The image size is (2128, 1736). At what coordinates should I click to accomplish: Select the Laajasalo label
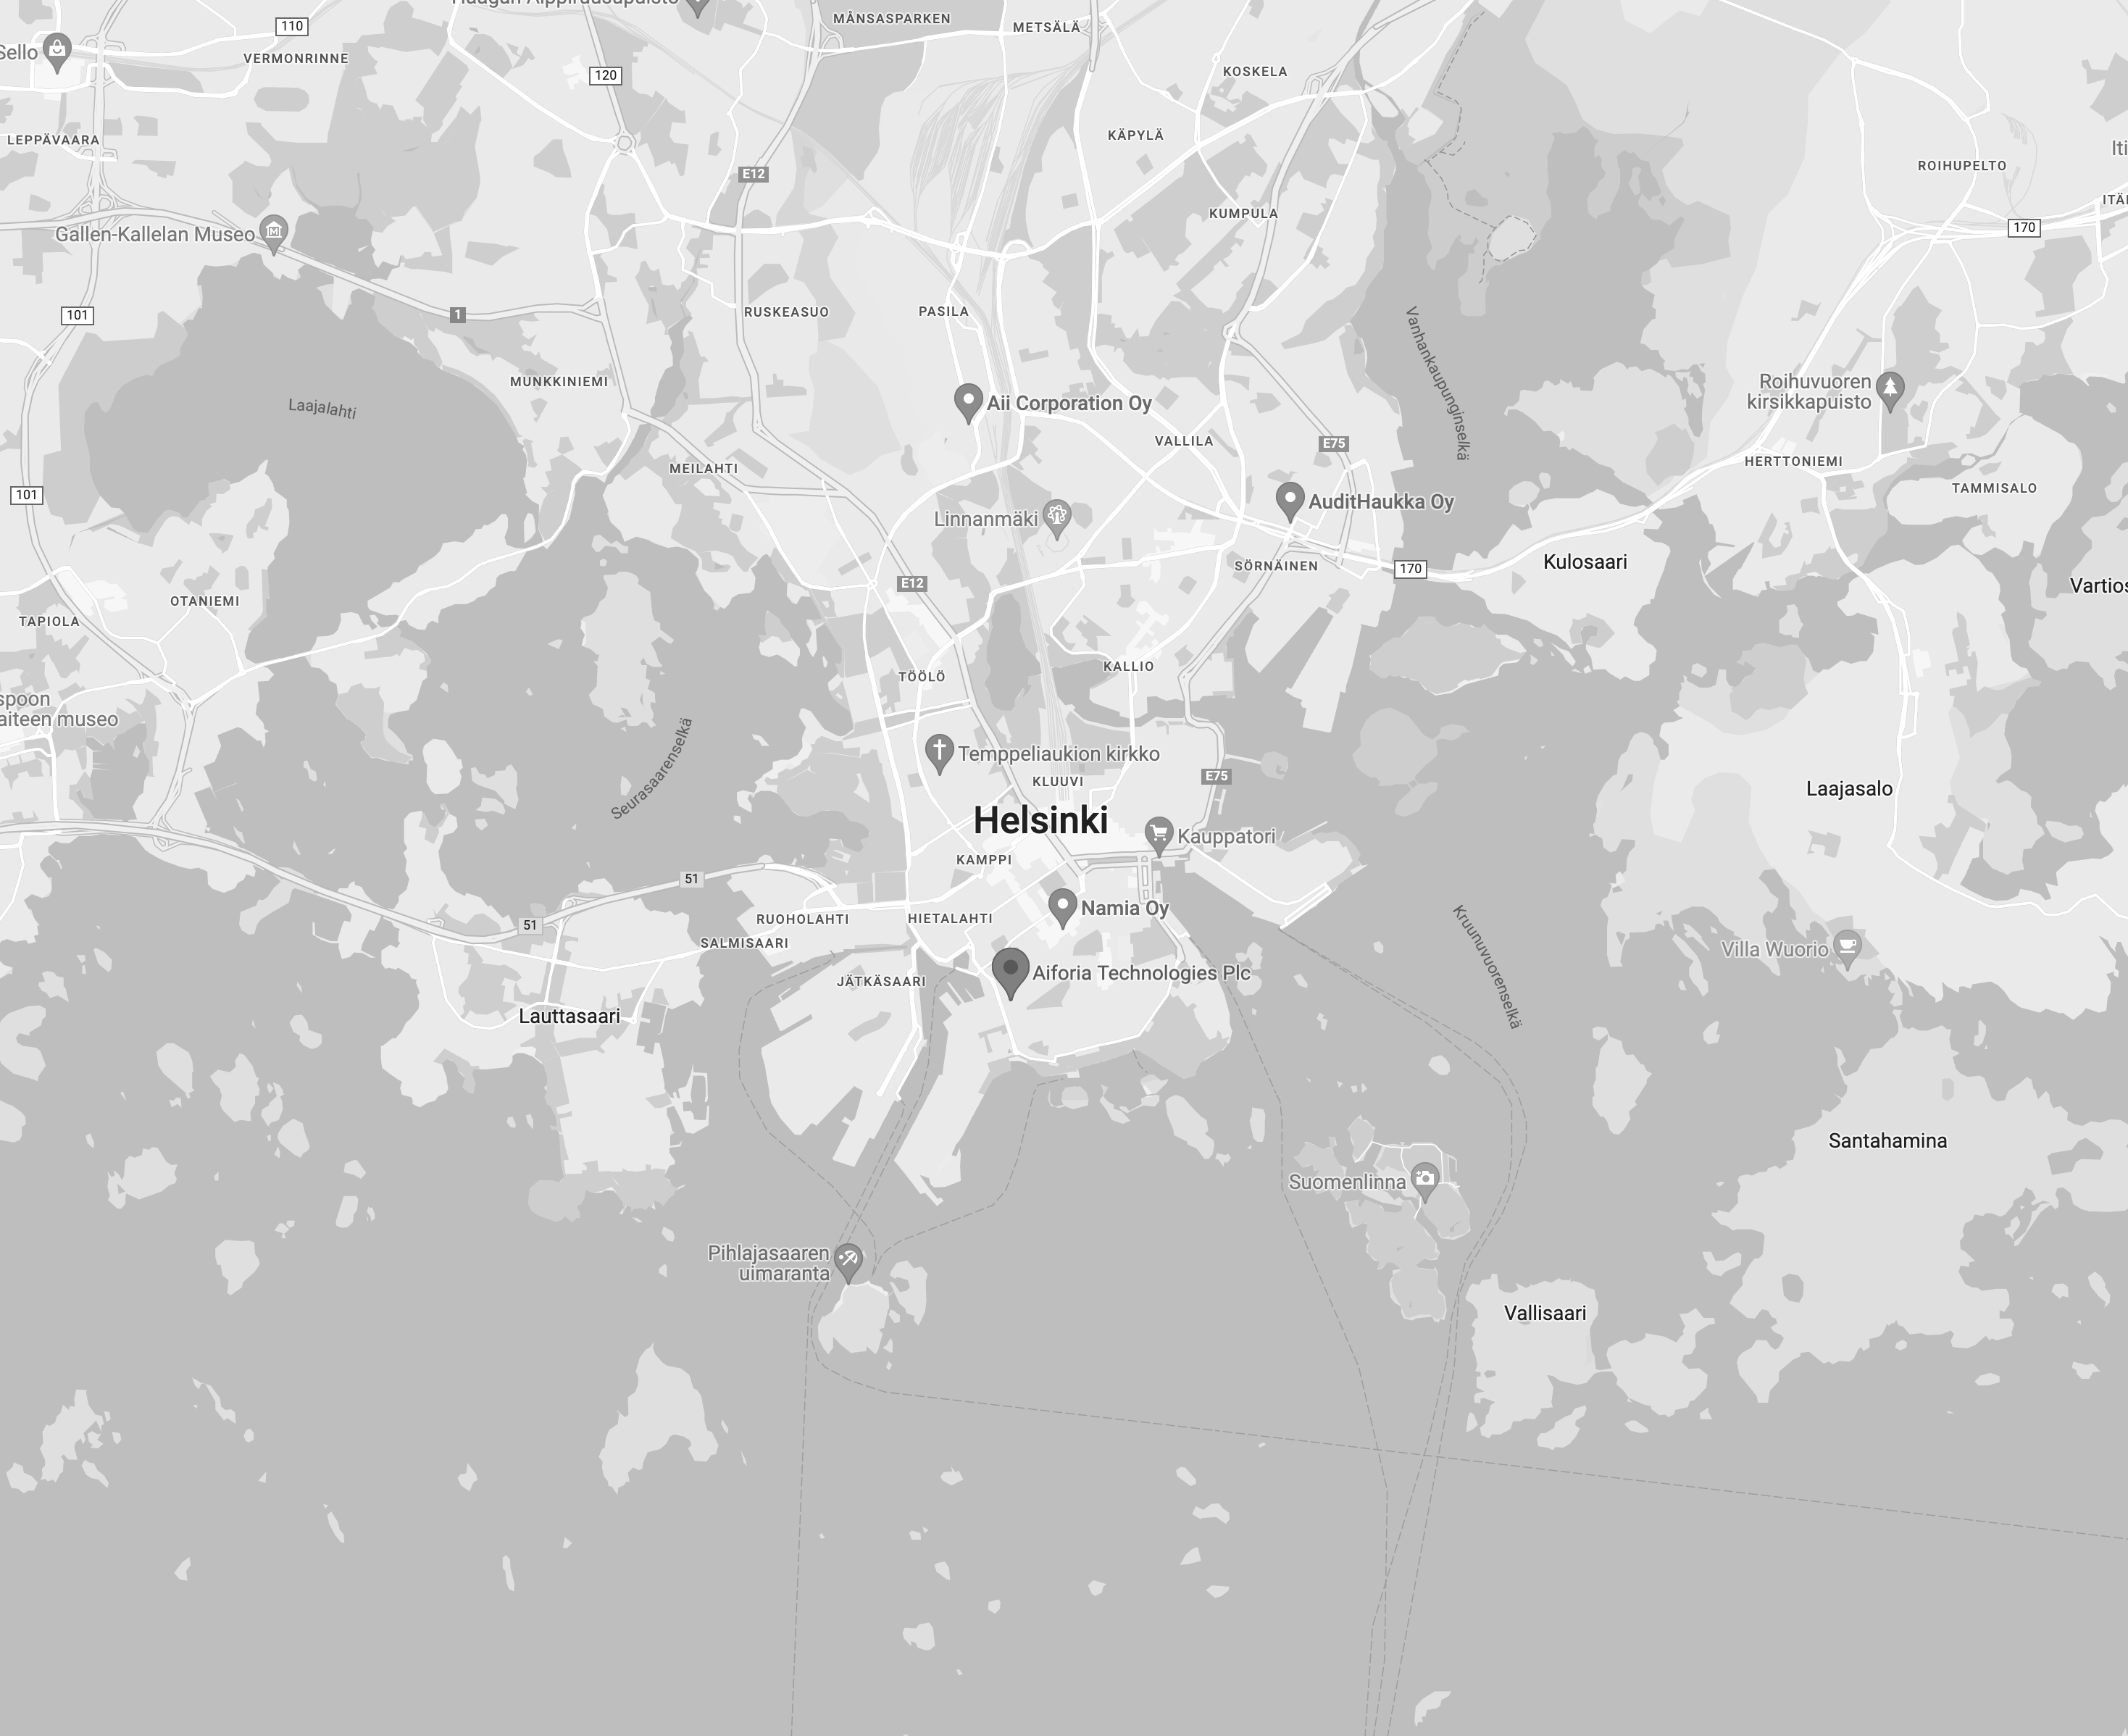tap(1849, 789)
